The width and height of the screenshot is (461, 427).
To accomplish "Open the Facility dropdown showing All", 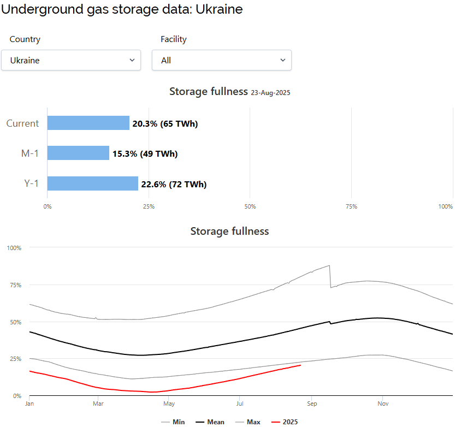I will [x=221, y=60].
